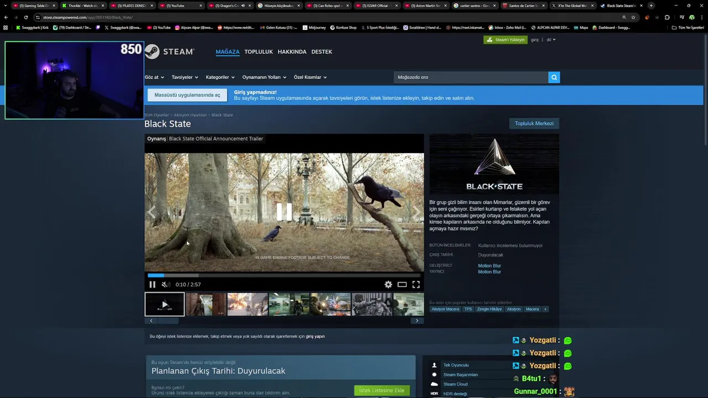Click the Steam logo
The image size is (708, 398).
point(169,51)
